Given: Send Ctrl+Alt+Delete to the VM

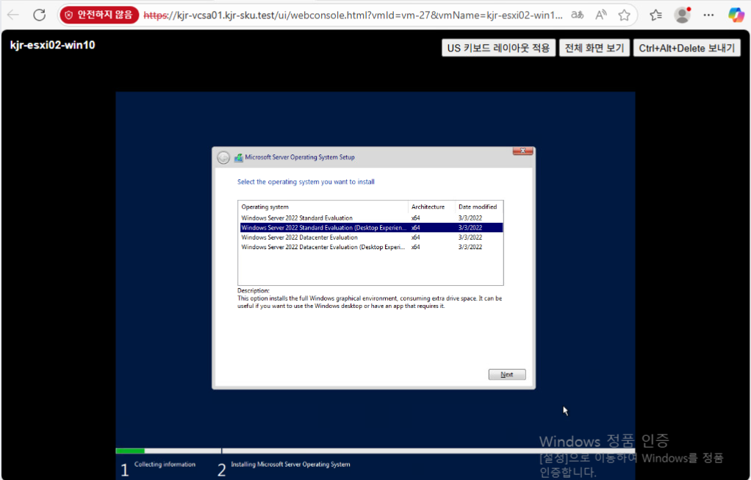Looking at the screenshot, I should pos(687,48).
